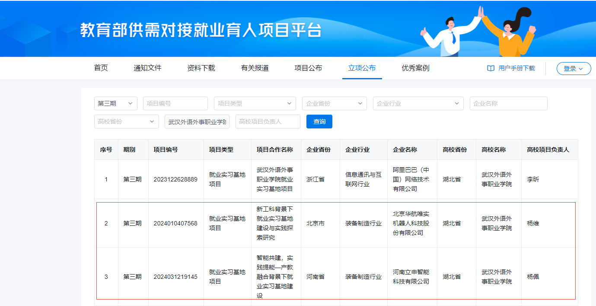Open the 有关报道 tab

[x=255, y=68]
